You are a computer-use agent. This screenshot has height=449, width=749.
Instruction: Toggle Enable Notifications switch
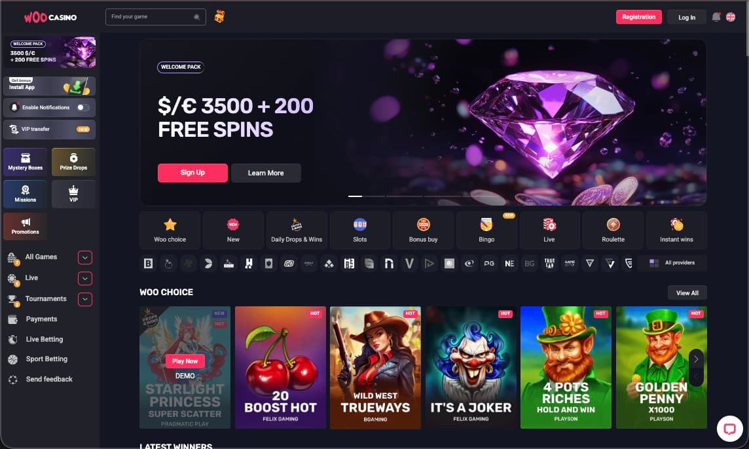83,107
